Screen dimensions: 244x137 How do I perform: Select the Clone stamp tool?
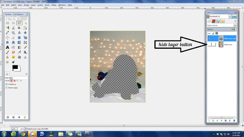tap(8, 57)
